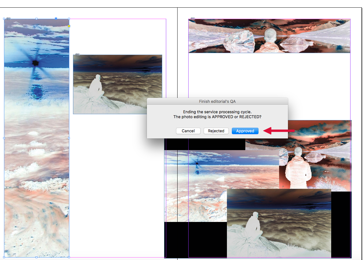The image size is (364, 260).
Task: Click the Approved button in the dialog
Action: 245,131
